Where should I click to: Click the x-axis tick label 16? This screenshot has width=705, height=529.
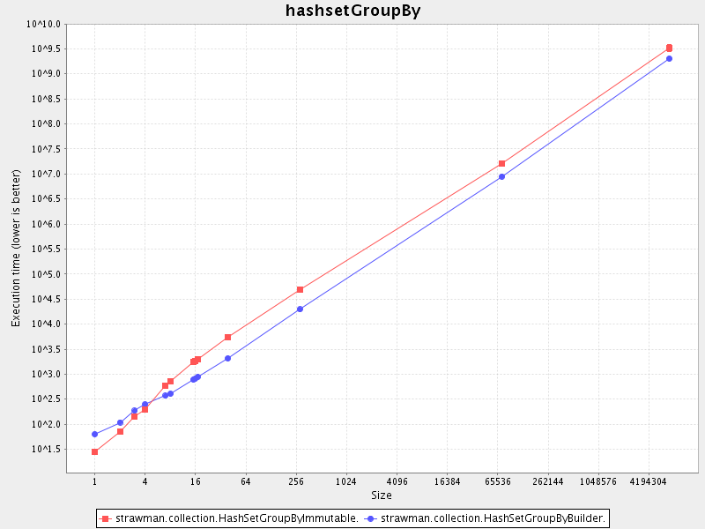pos(195,481)
